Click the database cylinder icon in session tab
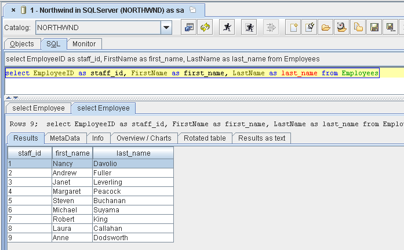Screen dimensions: 404x250 [x=23, y=10]
